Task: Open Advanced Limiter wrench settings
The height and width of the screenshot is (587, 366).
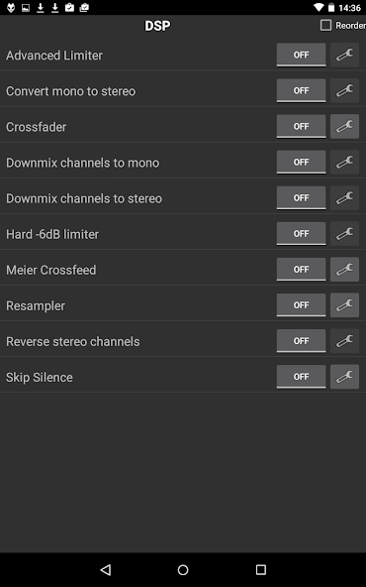Action: (x=344, y=56)
